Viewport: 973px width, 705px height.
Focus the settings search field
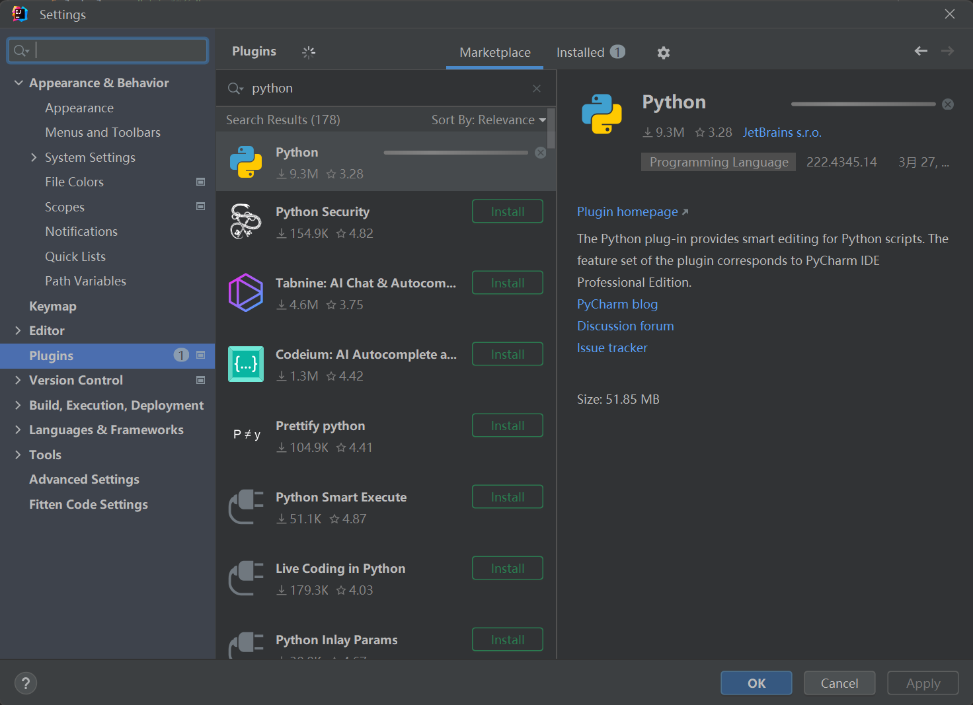point(108,51)
